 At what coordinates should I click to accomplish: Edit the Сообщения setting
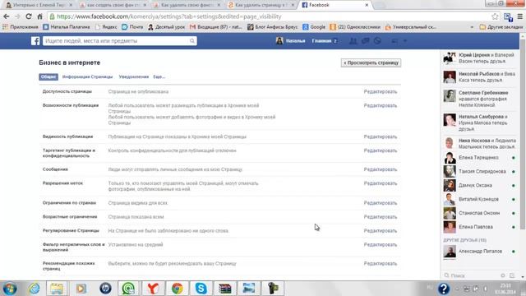coord(381,169)
